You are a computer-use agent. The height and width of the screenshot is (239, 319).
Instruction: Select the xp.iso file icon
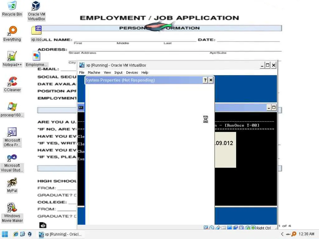tap(36, 34)
